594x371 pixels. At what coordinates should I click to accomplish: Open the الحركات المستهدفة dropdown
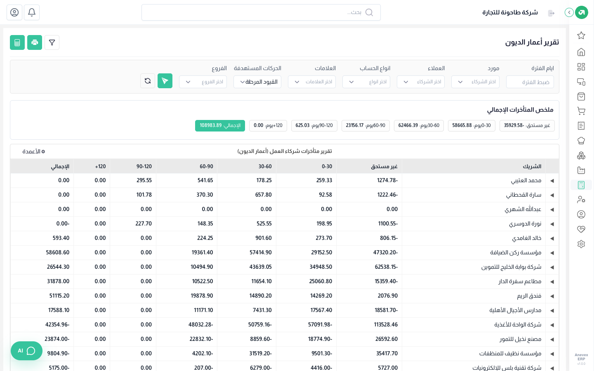257,82
